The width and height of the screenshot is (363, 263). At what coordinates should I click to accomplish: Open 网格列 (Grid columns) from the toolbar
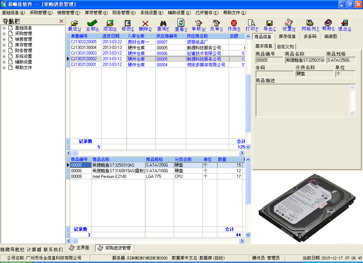click(310, 23)
